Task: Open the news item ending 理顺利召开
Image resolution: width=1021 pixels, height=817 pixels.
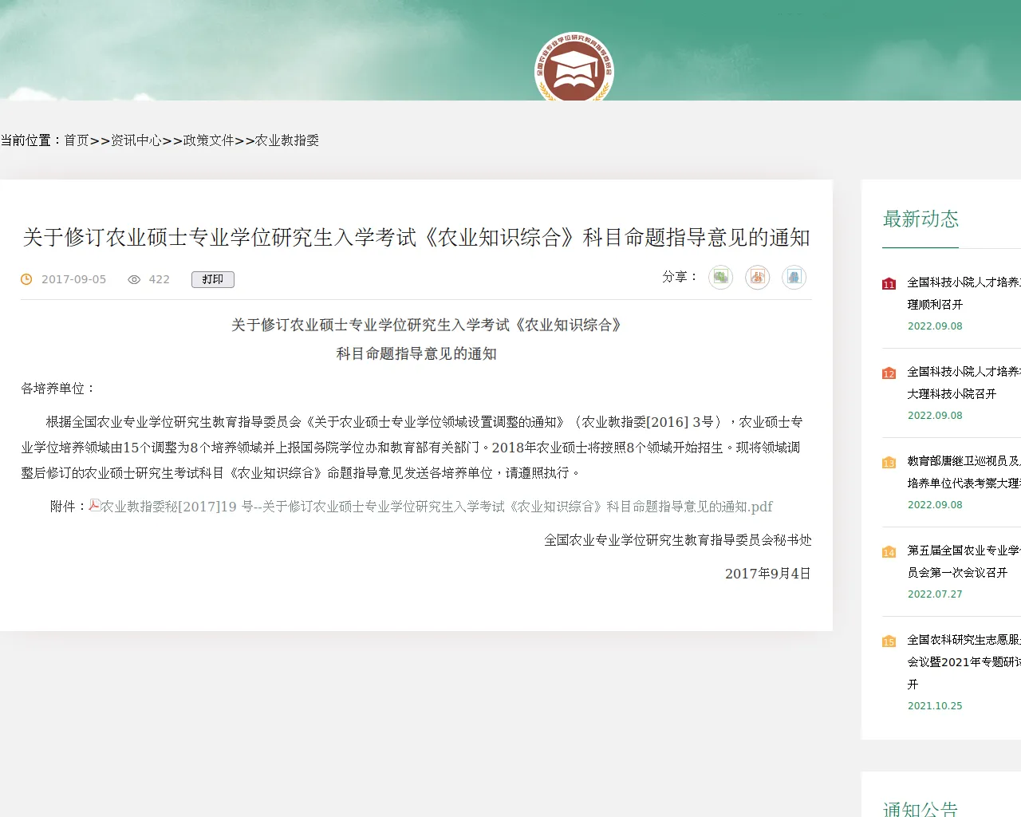Action: 964,294
